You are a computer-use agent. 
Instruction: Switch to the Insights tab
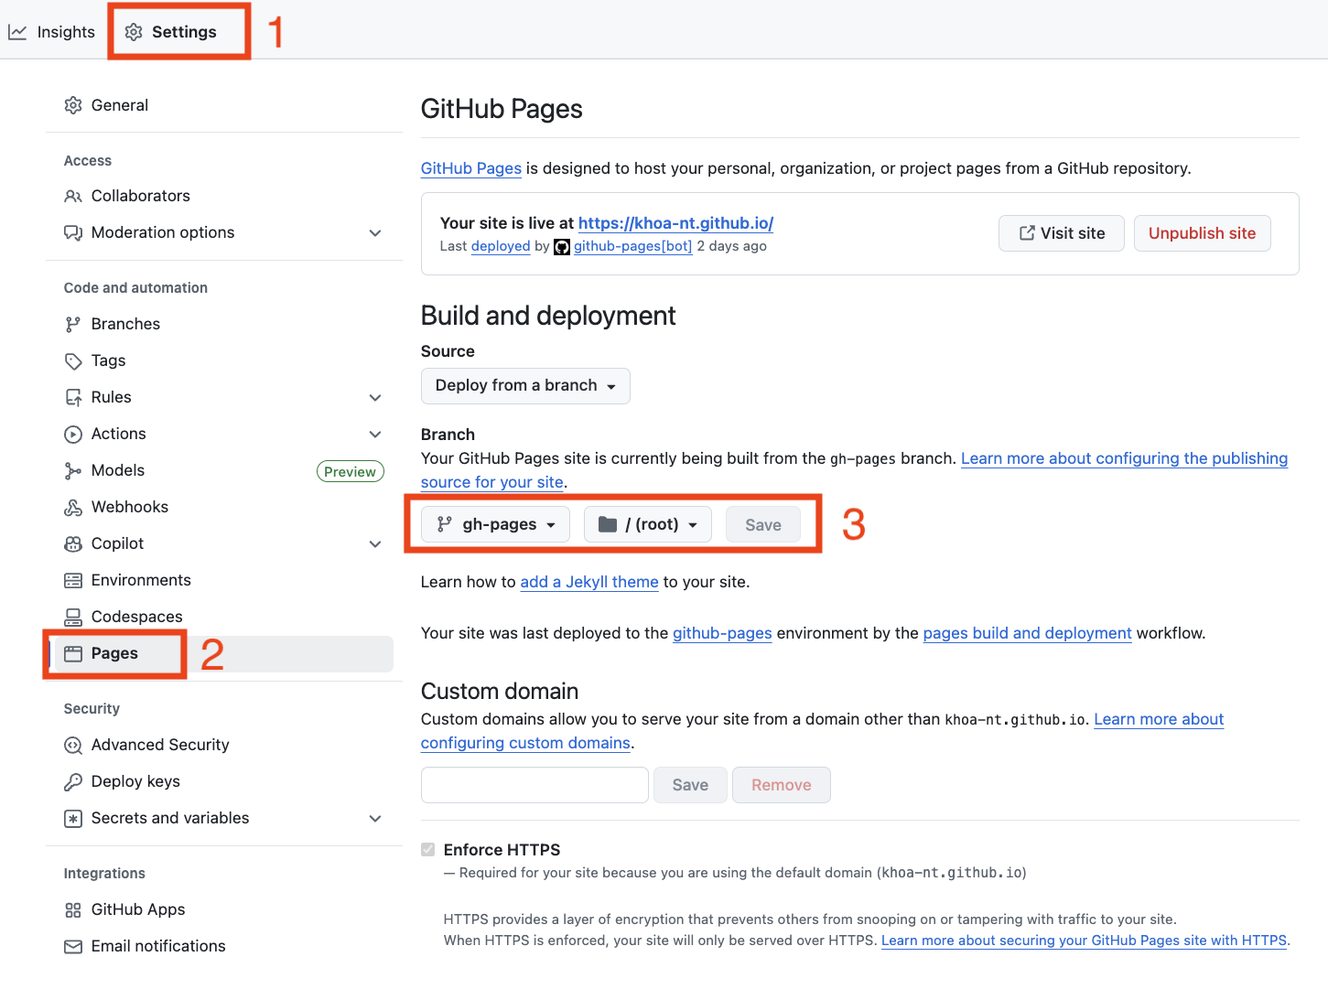pyautogui.click(x=52, y=32)
